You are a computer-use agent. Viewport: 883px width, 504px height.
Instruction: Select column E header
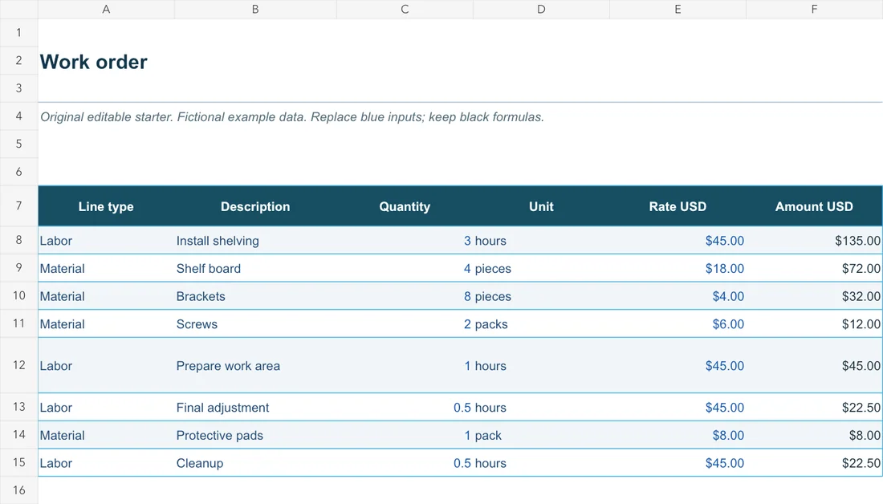click(678, 9)
